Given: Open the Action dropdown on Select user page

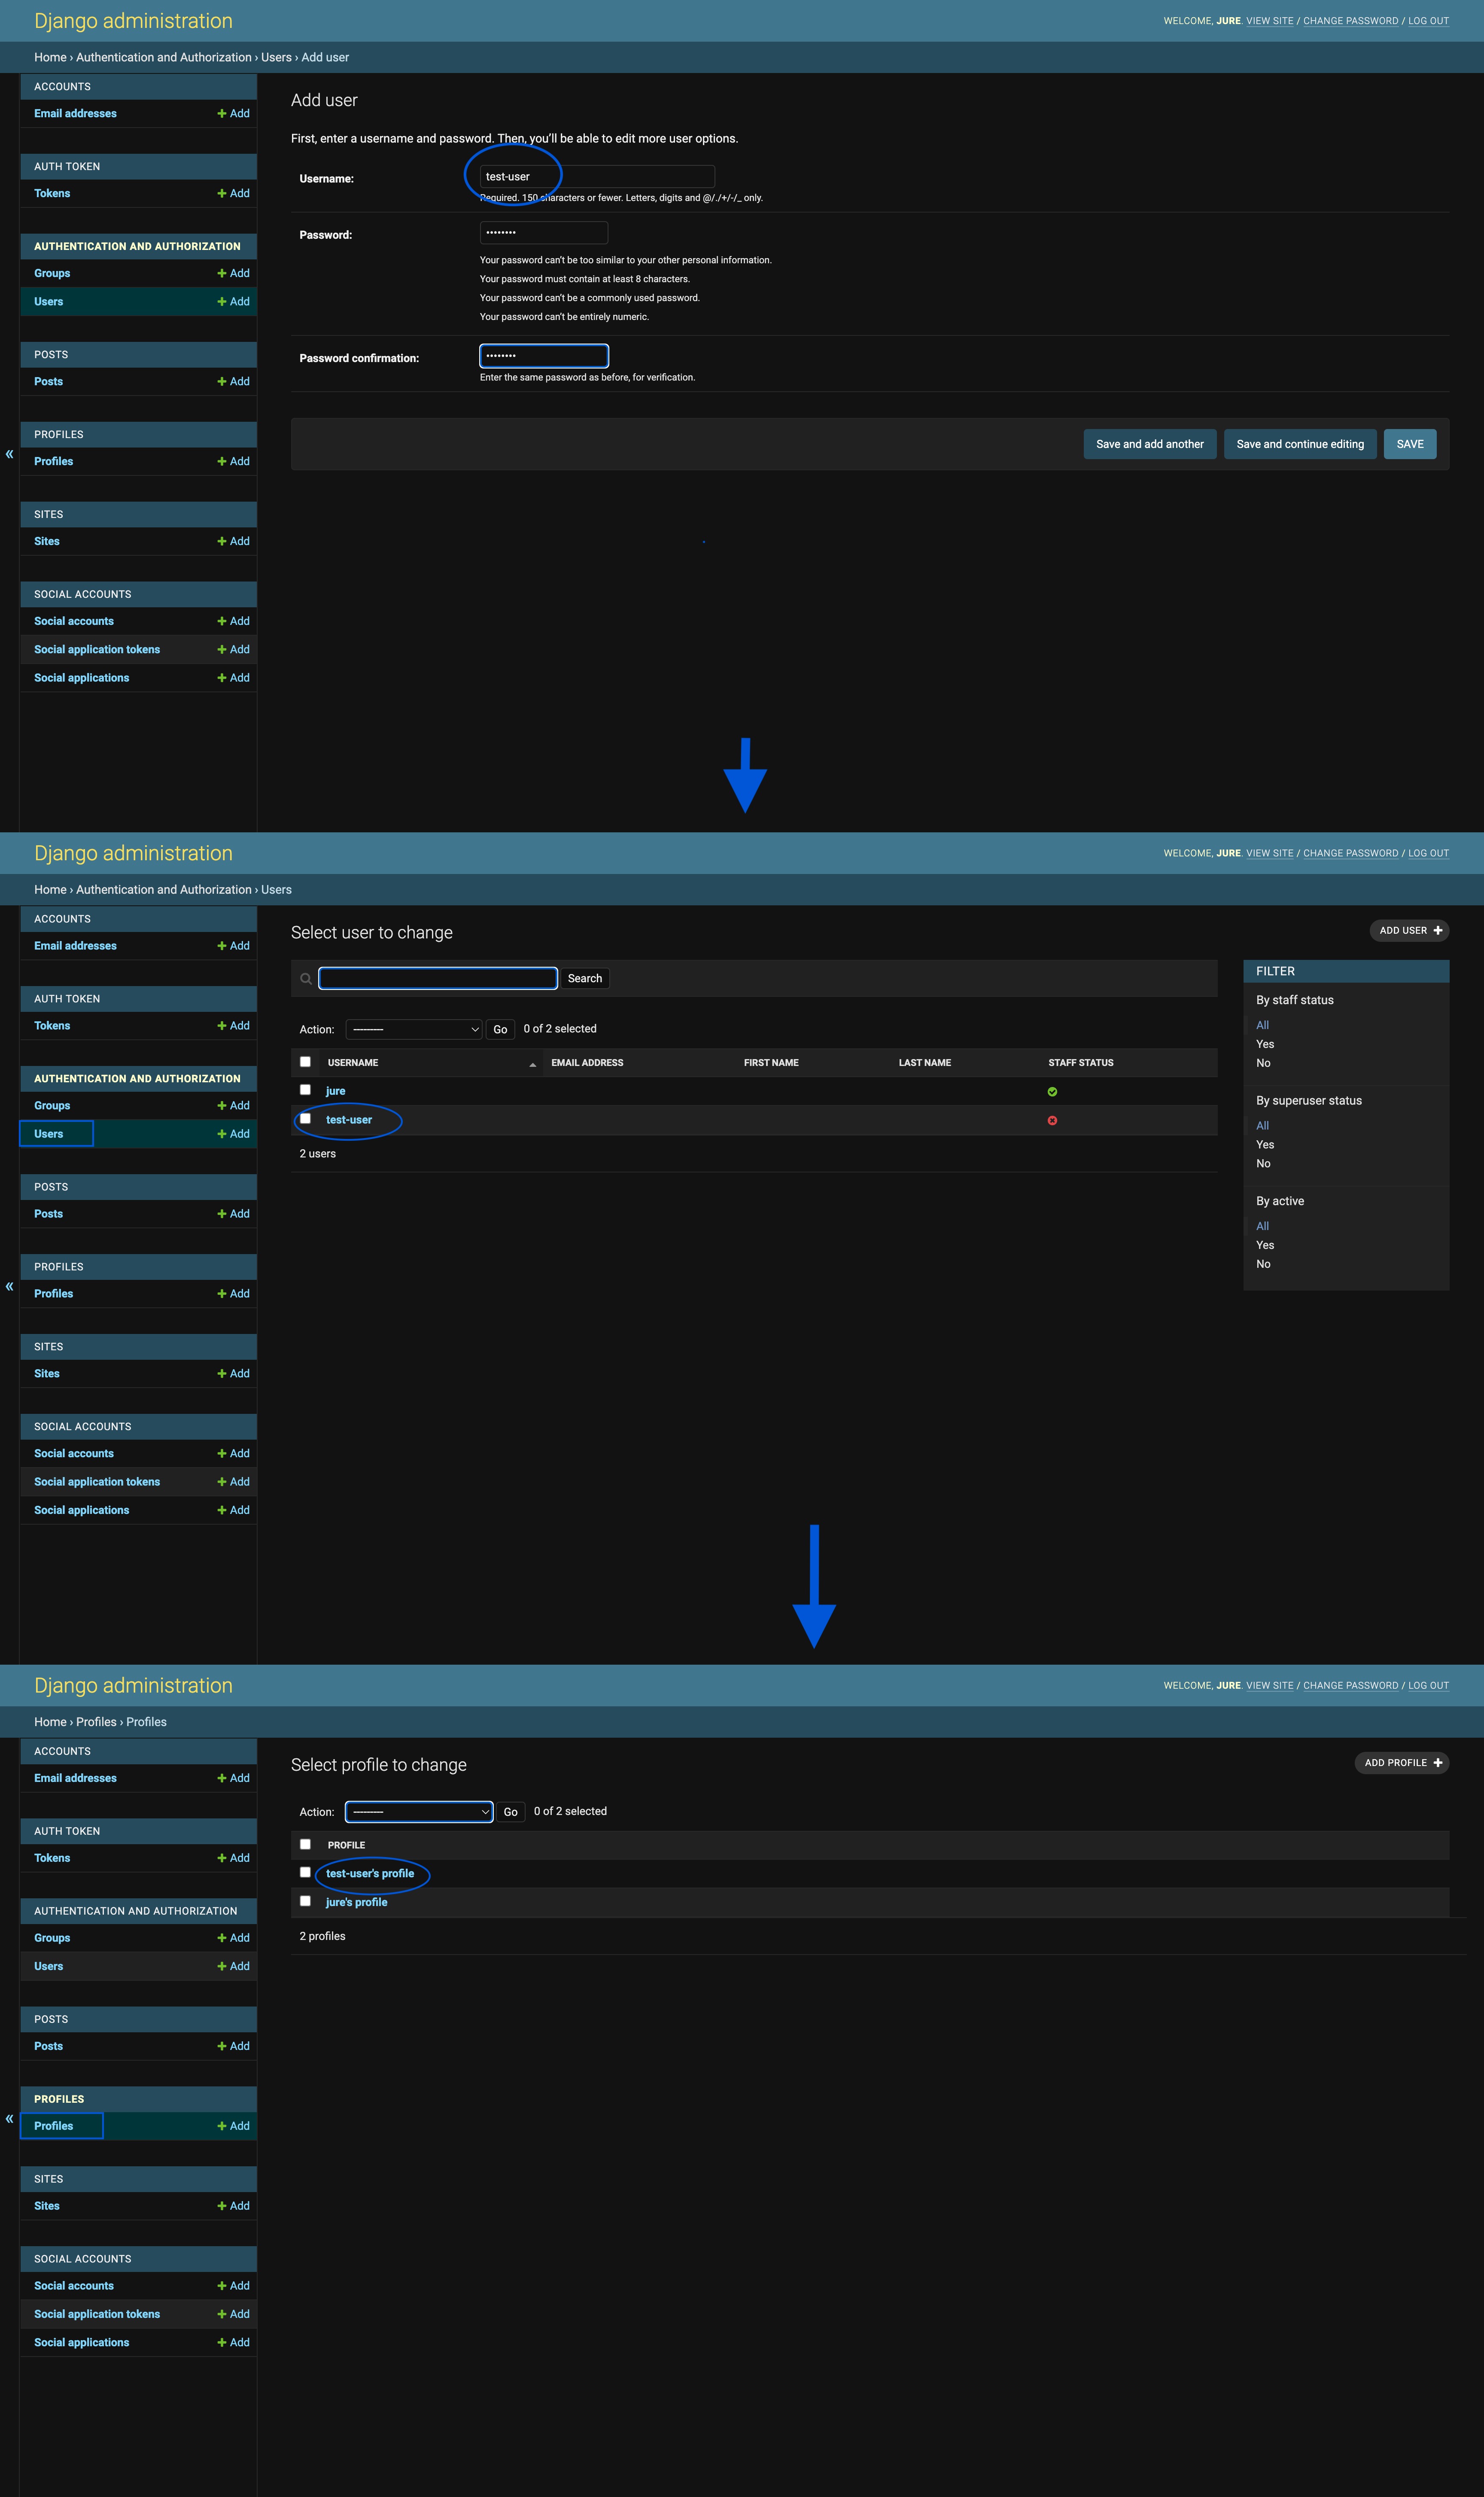Looking at the screenshot, I should (414, 1029).
